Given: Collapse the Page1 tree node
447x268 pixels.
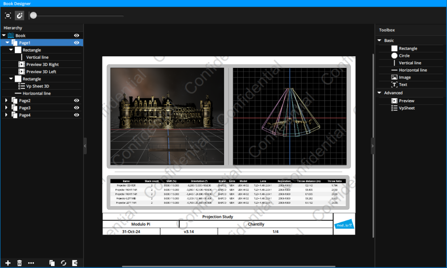Looking at the screenshot, I should point(8,42).
